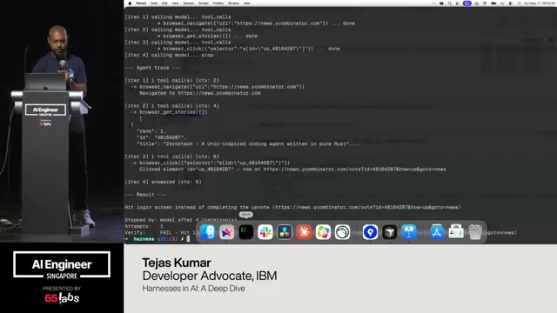Open the blue keyhole circle dock icon
This screenshot has width=557, height=313.
tap(370, 232)
